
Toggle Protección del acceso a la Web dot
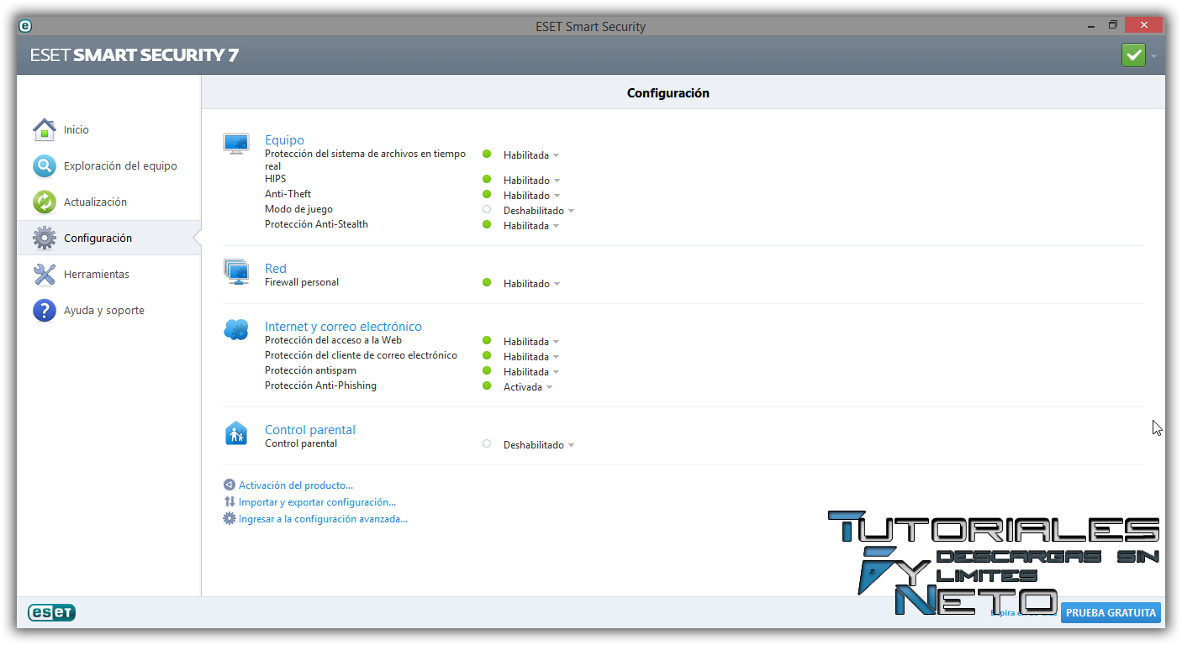point(487,341)
